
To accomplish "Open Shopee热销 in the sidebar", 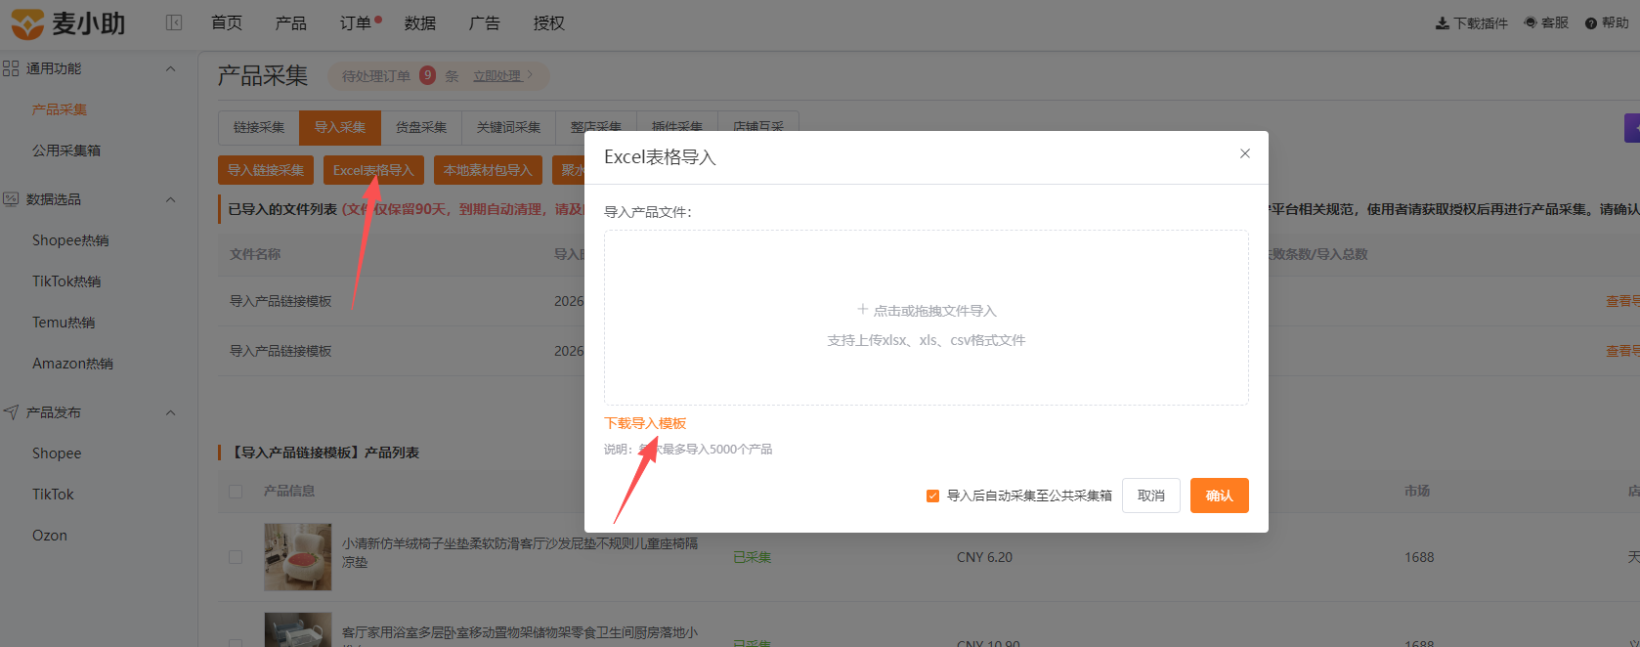I will (70, 240).
